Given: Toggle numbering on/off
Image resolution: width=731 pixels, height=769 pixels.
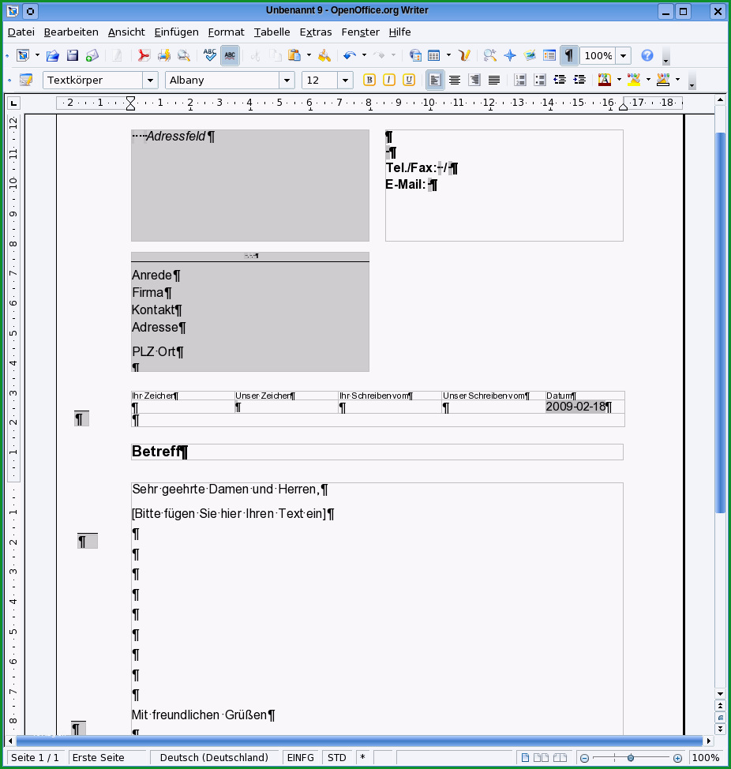Looking at the screenshot, I should pyautogui.click(x=520, y=80).
